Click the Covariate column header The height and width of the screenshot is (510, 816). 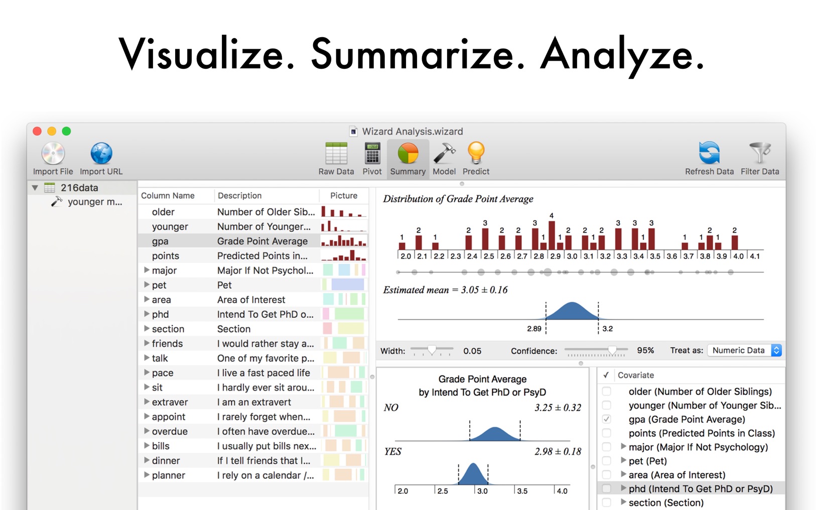point(700,375)
